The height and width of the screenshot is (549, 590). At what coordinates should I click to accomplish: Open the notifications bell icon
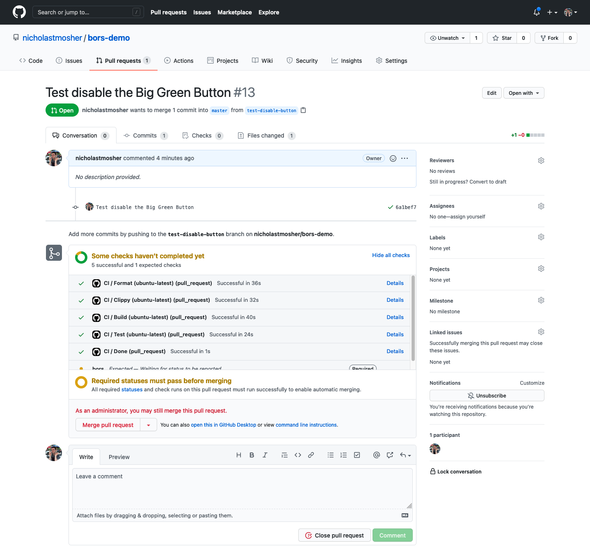[x=536, y=12]
